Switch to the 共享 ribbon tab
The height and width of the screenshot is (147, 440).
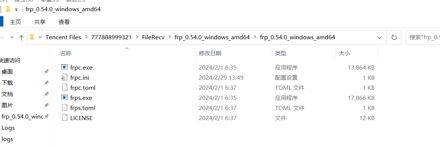point(40,22)
